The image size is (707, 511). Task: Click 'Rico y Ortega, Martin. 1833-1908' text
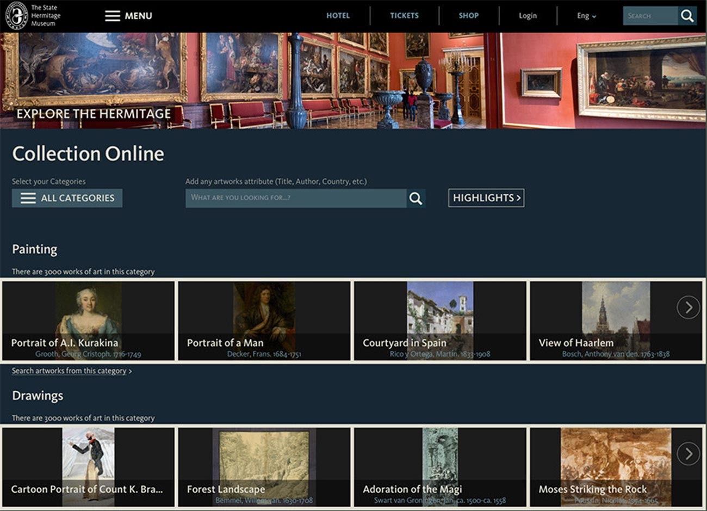[x=440, y=354]
